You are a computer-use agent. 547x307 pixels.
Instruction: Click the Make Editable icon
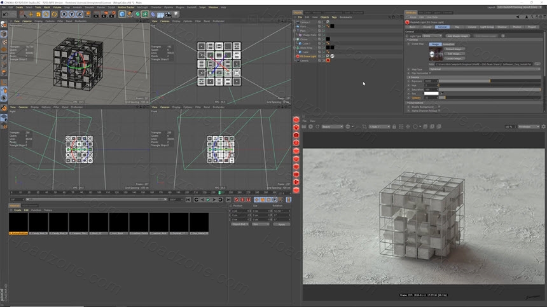click(4, 24)
